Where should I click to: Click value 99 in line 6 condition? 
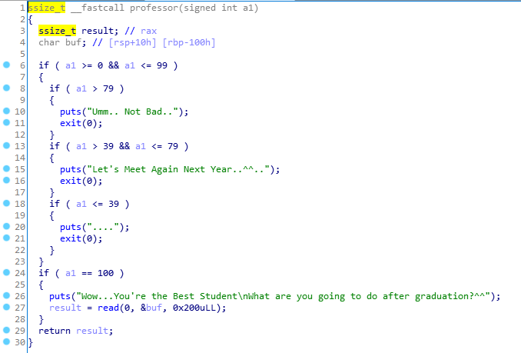click(162, 65)
